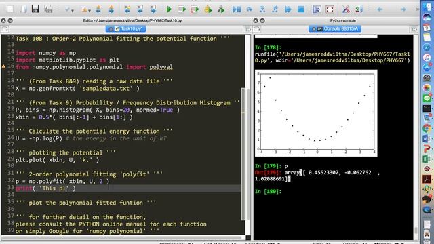Run selection or current line icon
The height and width of the screenshot is (244, 434).
[x=208, y=9]
